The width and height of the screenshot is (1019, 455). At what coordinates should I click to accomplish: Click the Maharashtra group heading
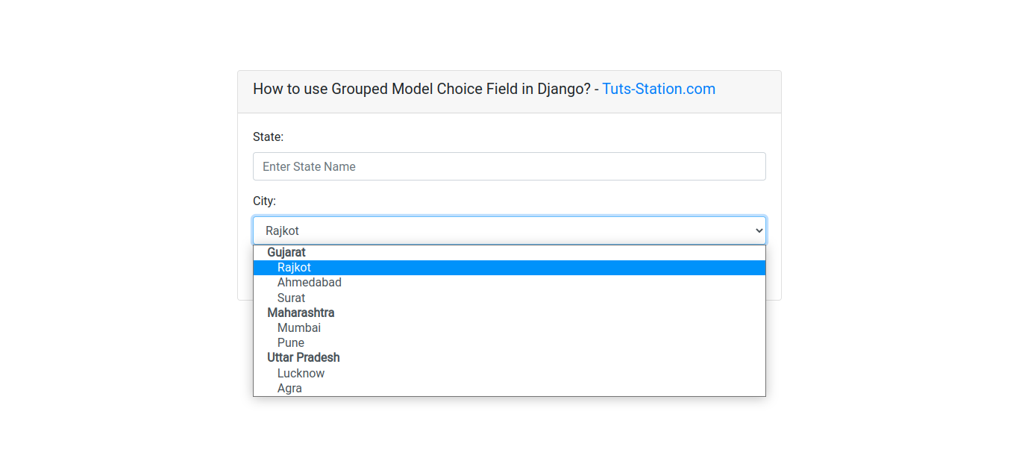[301, 313]
